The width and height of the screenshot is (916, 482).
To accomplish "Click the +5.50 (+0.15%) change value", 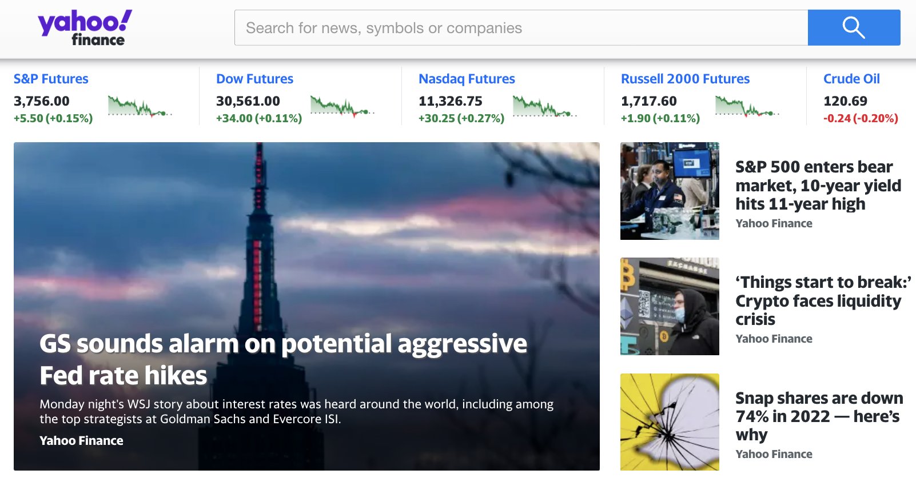I will click(x=53, y=118).
